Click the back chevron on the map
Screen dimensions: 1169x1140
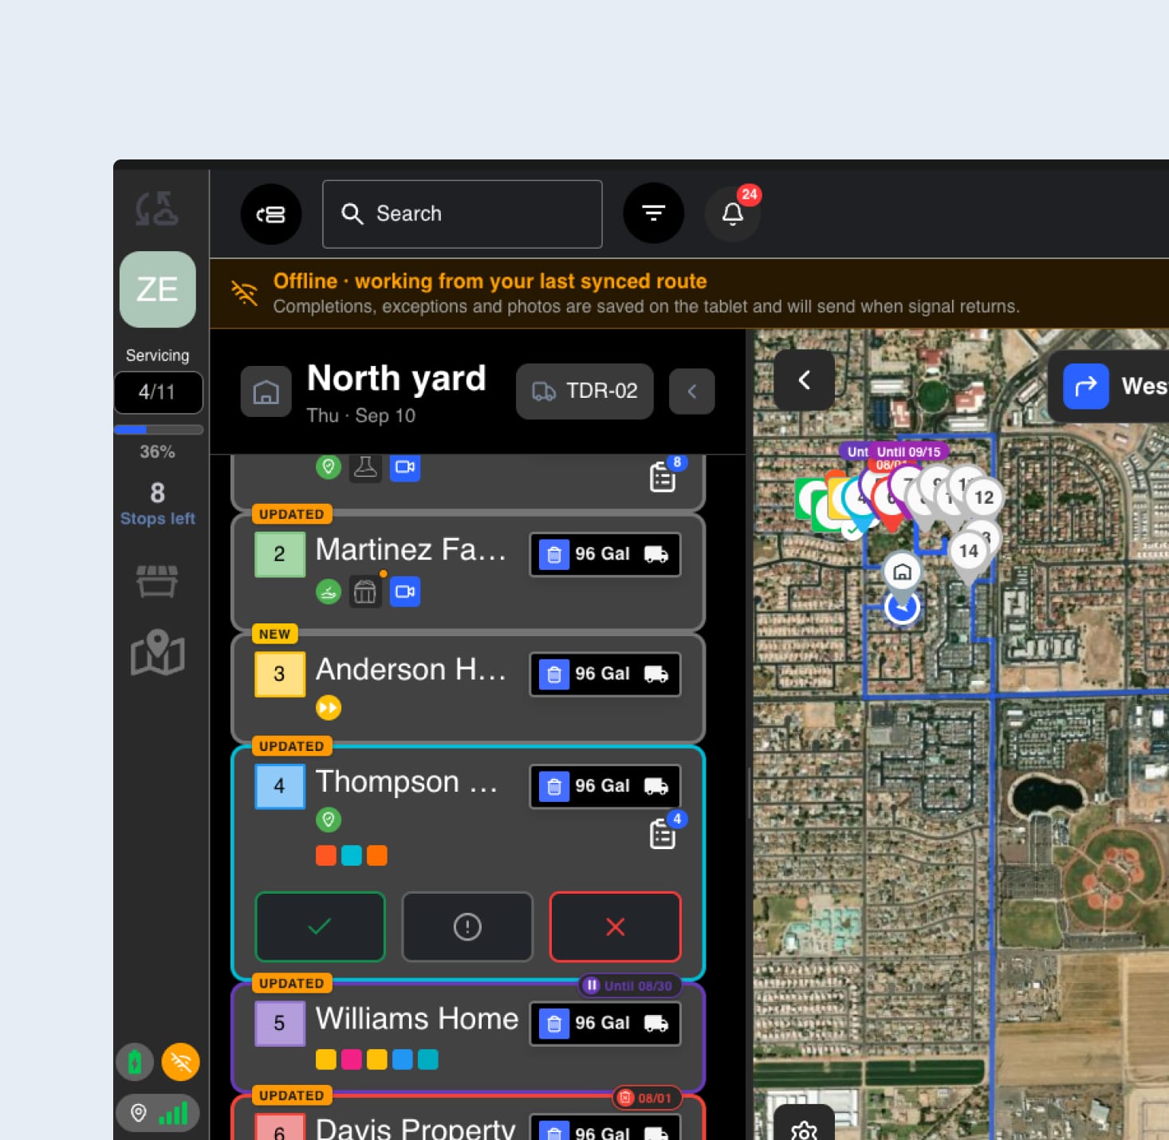(x=805, y=380)
